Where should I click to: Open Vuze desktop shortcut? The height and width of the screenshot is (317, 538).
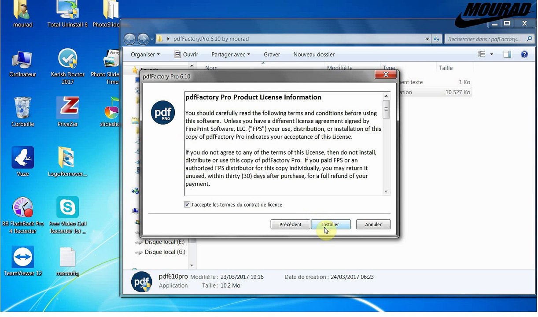coord(22,162)
